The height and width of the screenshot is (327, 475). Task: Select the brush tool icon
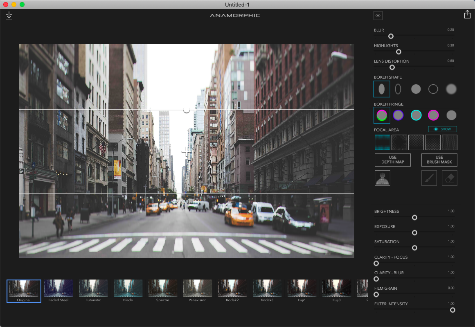429,178
